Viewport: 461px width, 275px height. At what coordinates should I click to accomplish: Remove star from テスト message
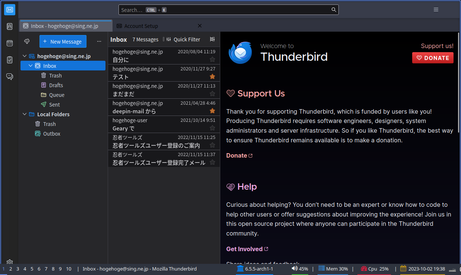(x=212, y=76)
